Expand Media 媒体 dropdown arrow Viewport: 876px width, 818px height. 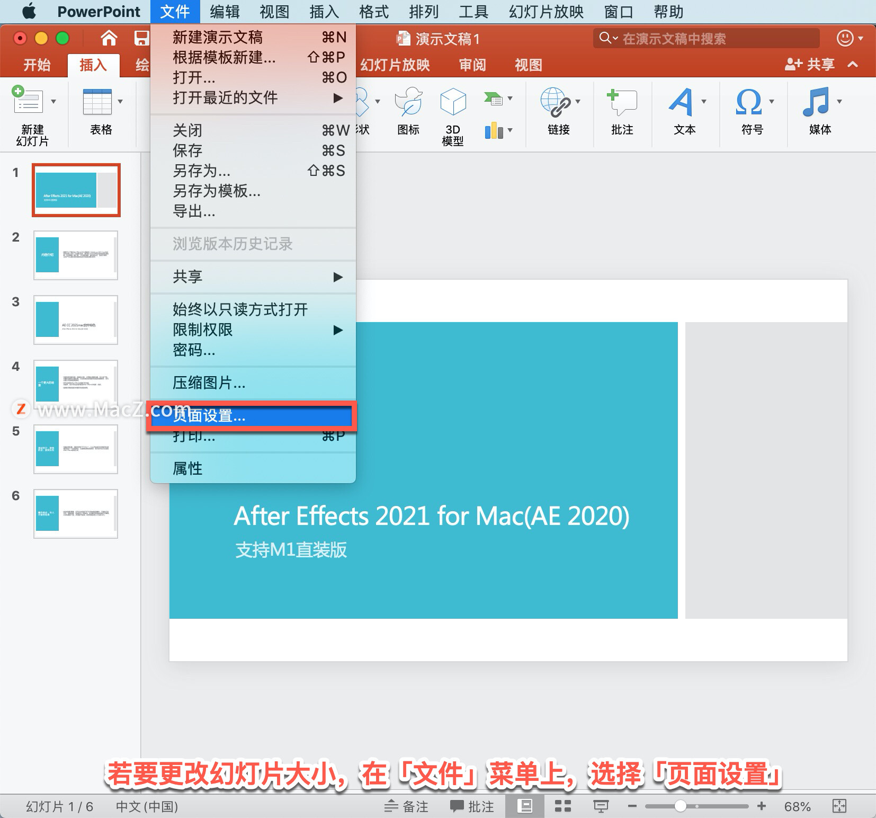point(839,101)
